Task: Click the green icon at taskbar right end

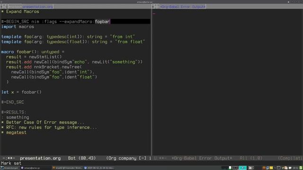Action: pos(301,168)
